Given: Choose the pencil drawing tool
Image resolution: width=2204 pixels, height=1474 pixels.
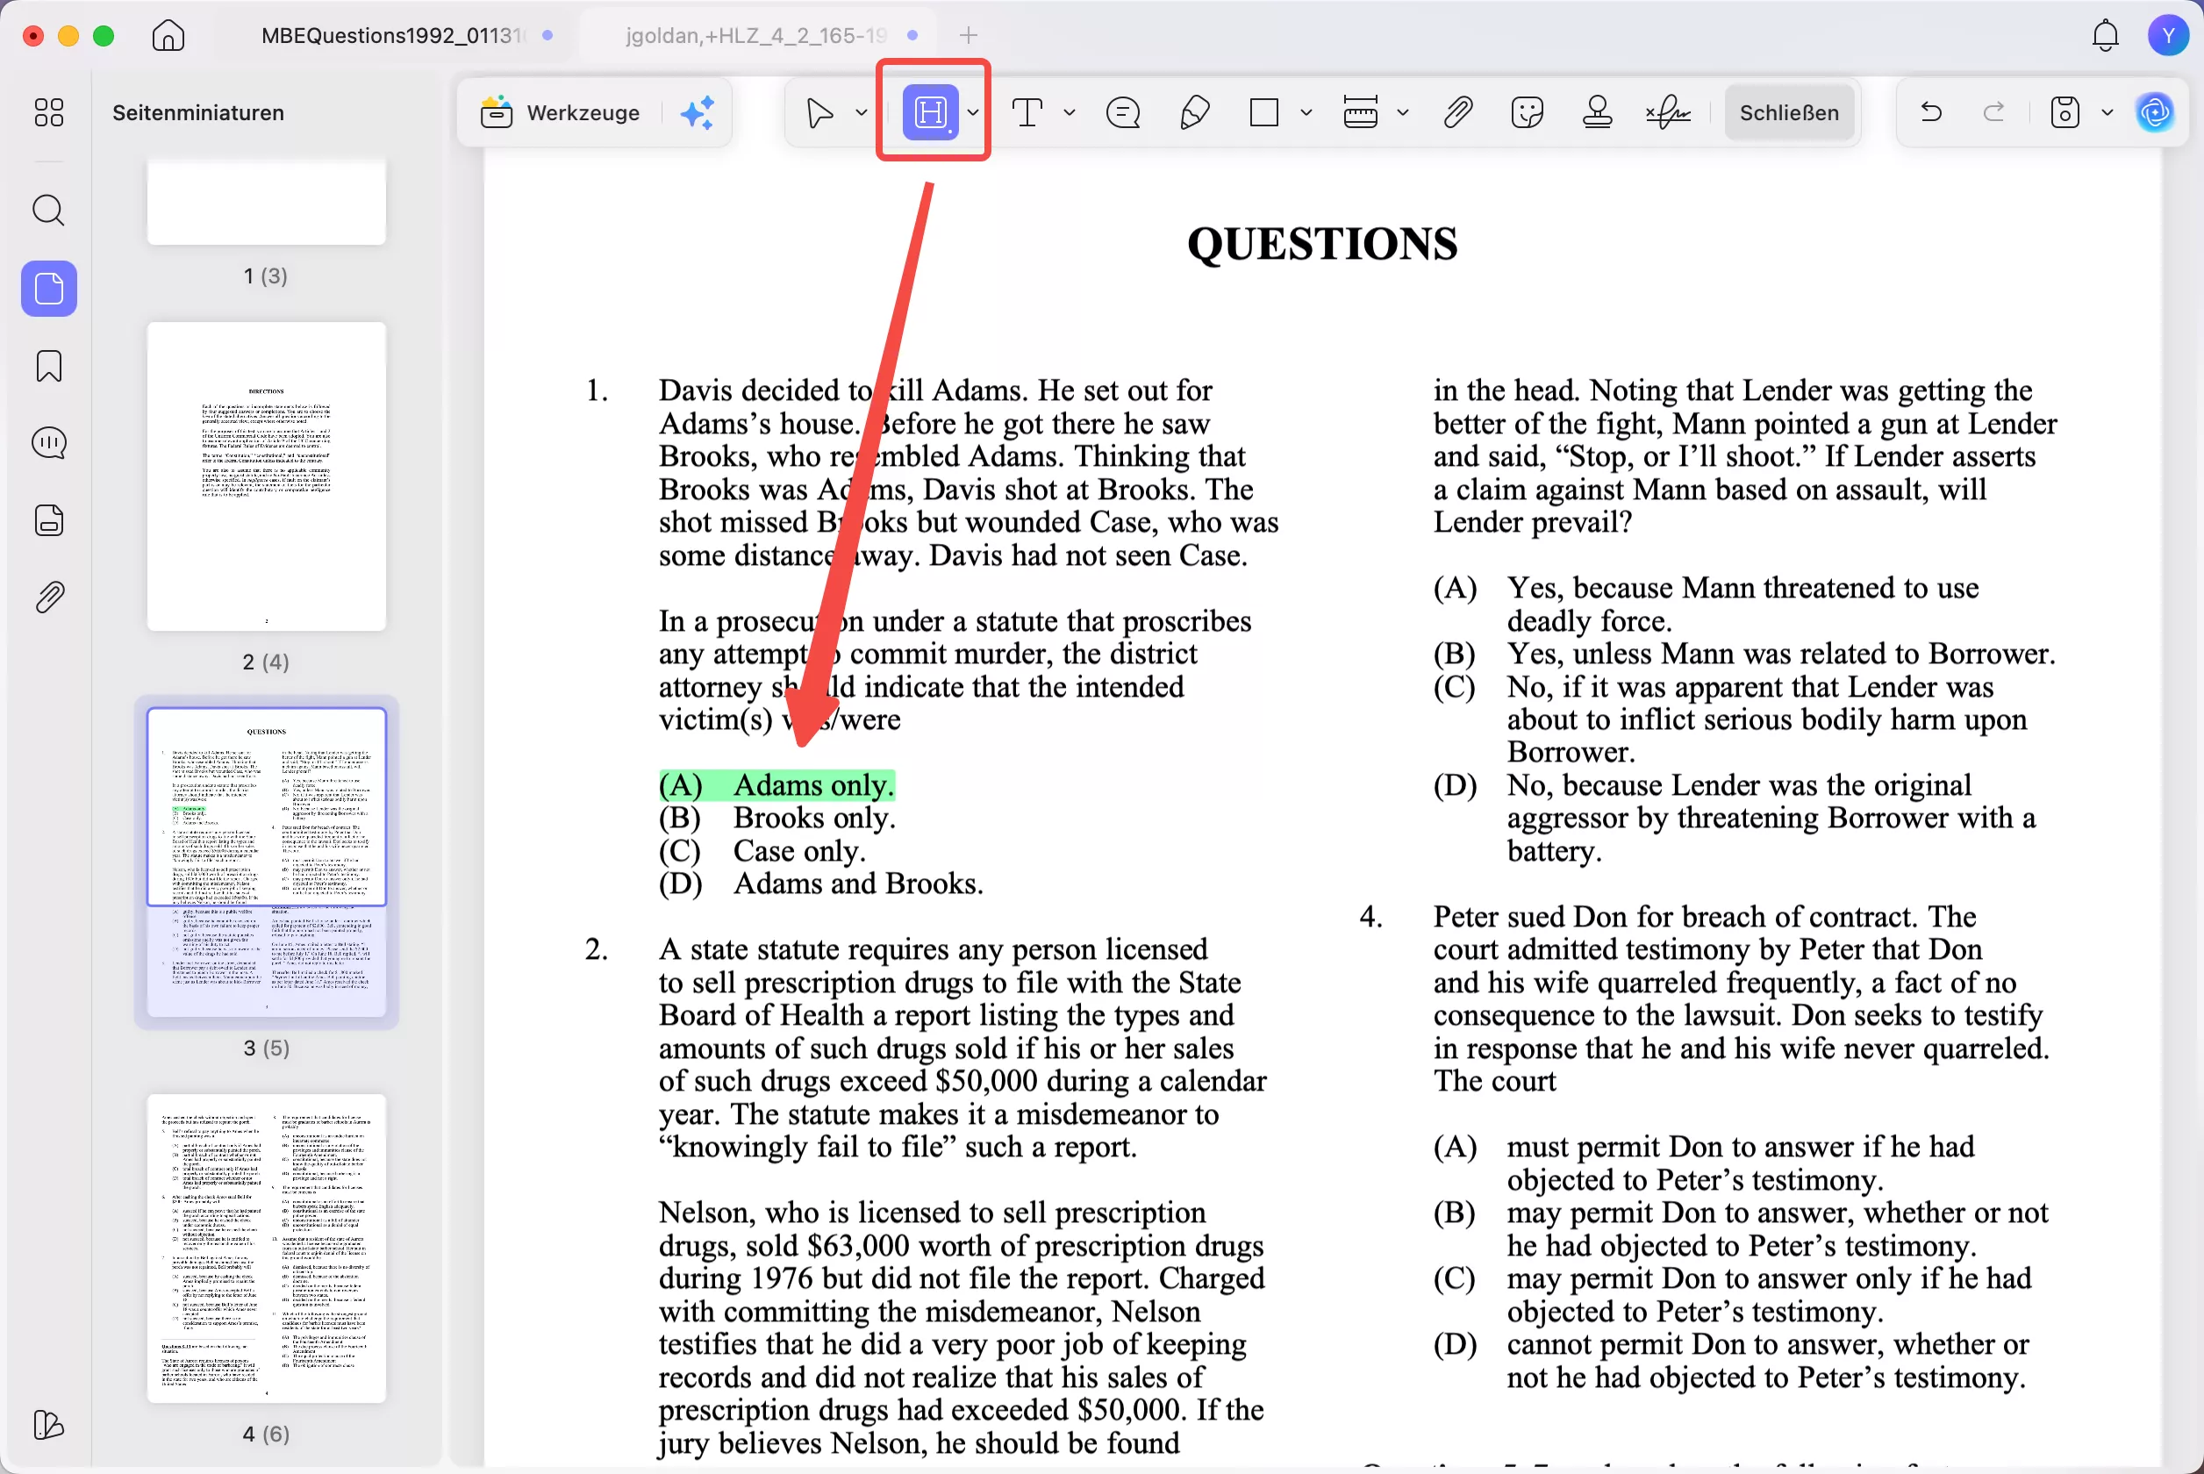Looking at the screenshot, I should [1193, 113].
